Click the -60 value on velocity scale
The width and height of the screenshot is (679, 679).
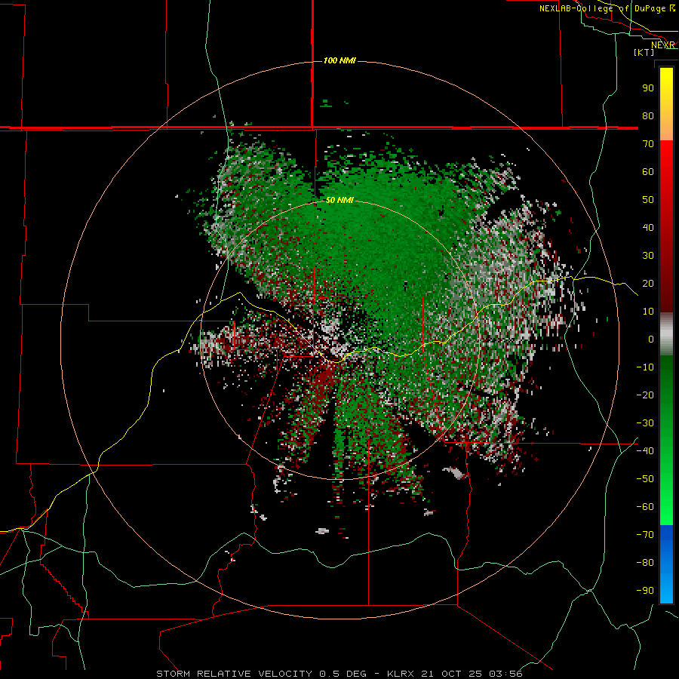[x=645, y=507]
